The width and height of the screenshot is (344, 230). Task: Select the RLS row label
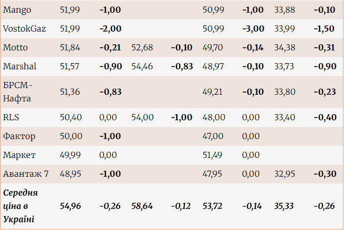[11, 117]
